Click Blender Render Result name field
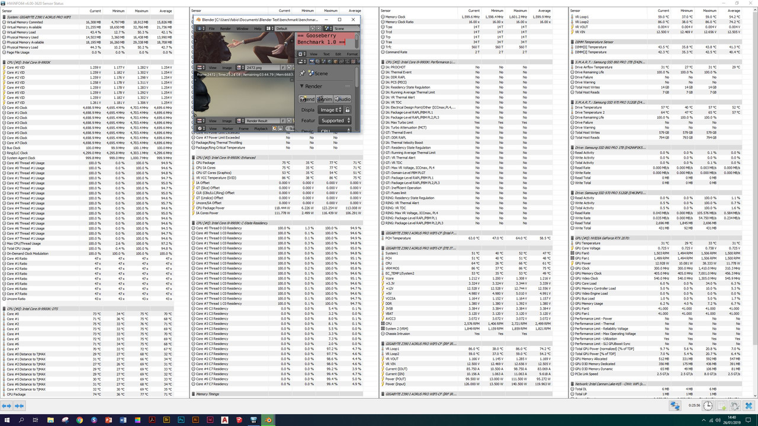This screenshot has width=758, height=426. pyautogui.click(x=263, y=121)
